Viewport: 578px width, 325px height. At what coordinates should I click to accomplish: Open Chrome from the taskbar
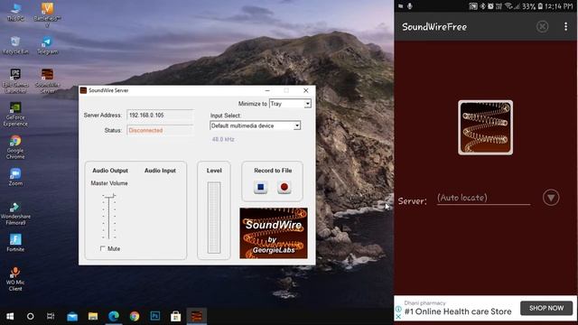pyautogui.click(x=135, y=316)
